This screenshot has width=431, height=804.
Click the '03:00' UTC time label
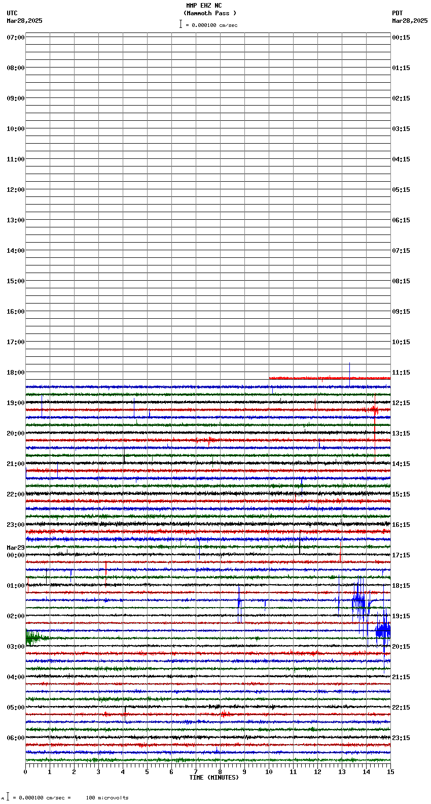pos(16,647)
